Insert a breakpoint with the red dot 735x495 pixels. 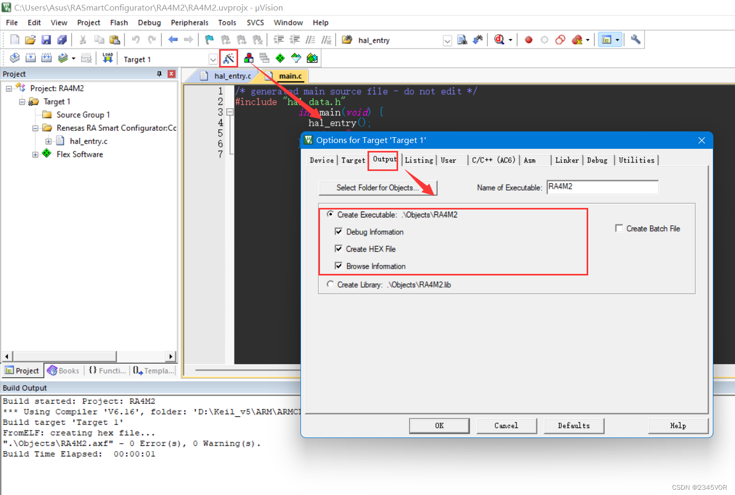(529, 40)
